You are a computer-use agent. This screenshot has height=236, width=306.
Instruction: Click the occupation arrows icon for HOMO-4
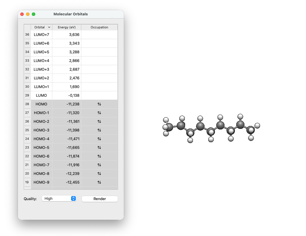click(99, 139)
